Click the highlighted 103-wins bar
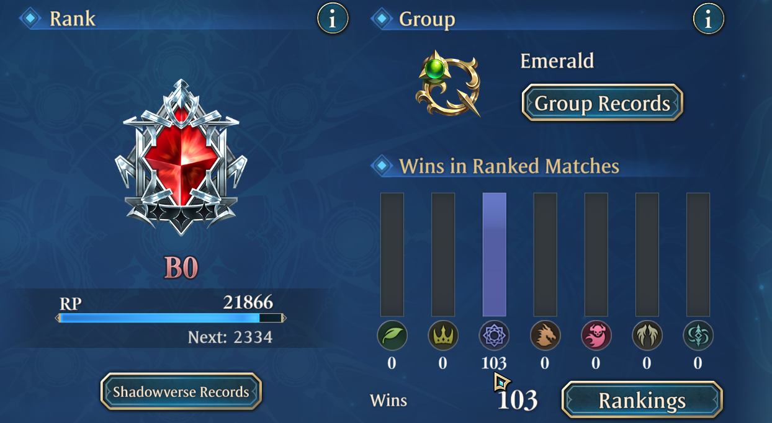 coord(494,254)
